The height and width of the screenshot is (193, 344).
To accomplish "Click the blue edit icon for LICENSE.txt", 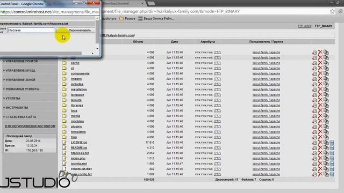I will (x=332, y=143).
